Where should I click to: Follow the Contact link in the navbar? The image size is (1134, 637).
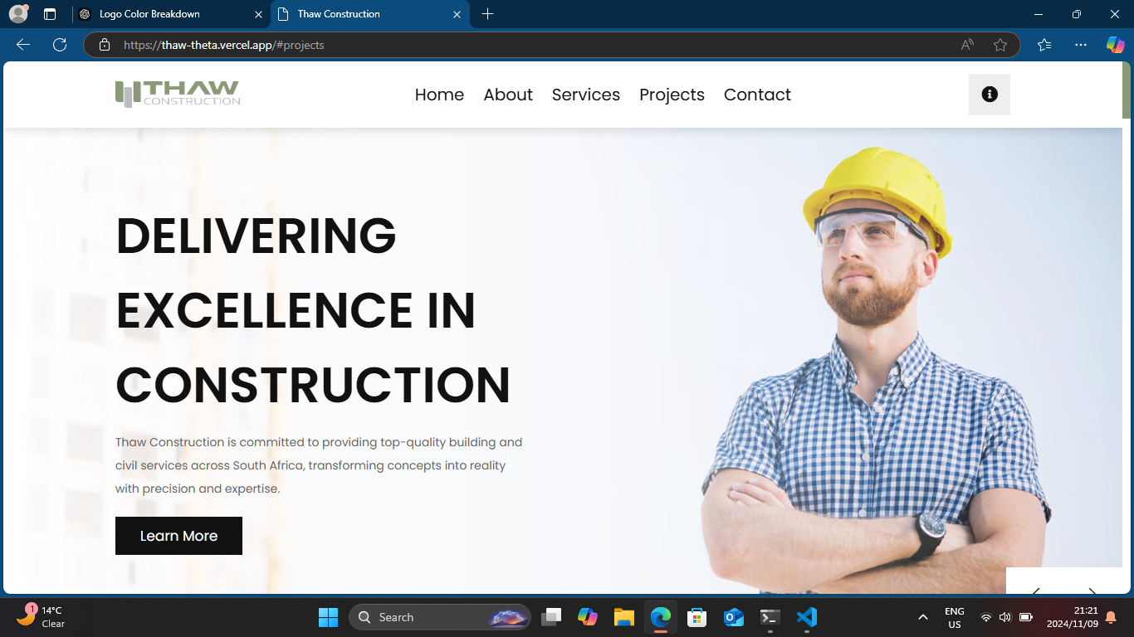pos(757,95)
